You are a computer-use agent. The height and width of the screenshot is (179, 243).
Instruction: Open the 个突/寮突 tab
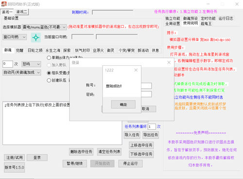pos(127,51)
